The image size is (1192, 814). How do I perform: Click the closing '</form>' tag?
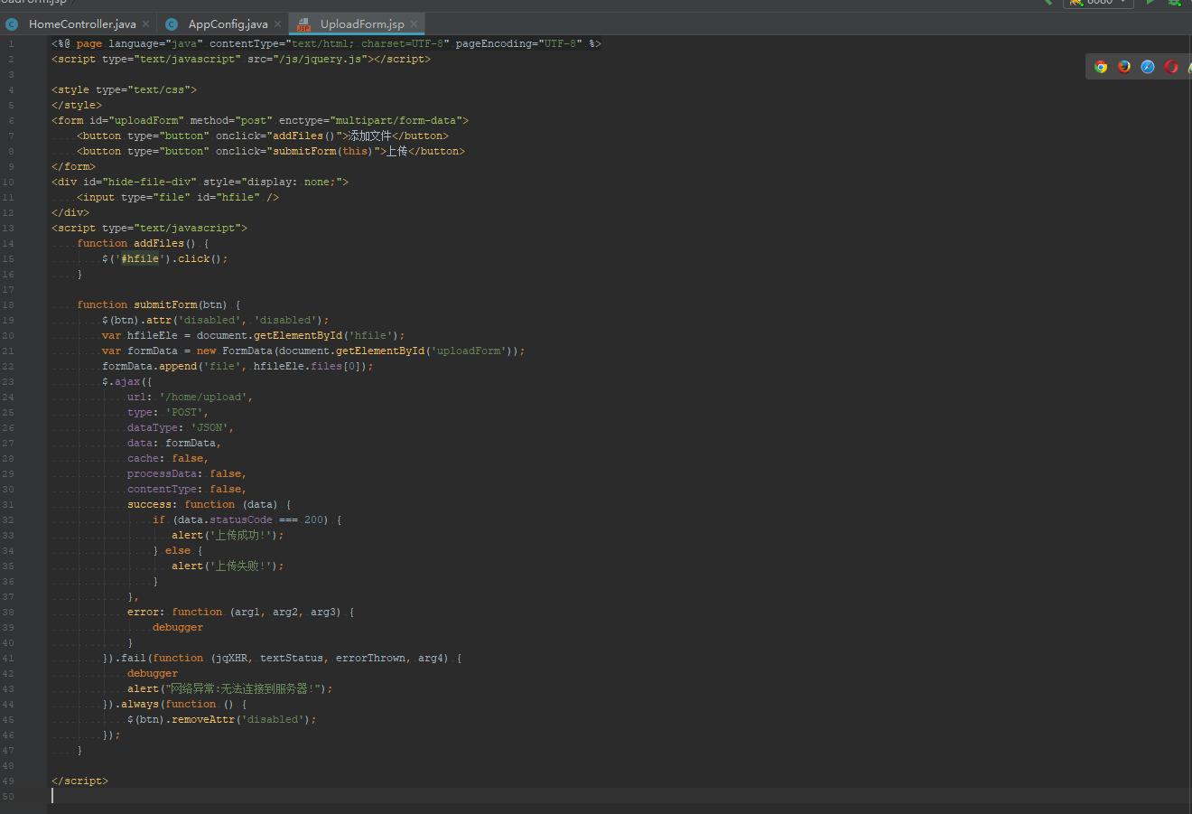[x=73, y=166]
